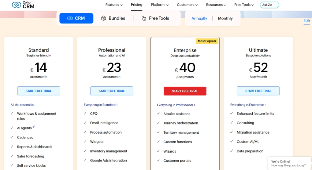
Task: Click 'Sales forecasting' feature
Action: click(x=31, y=156)
